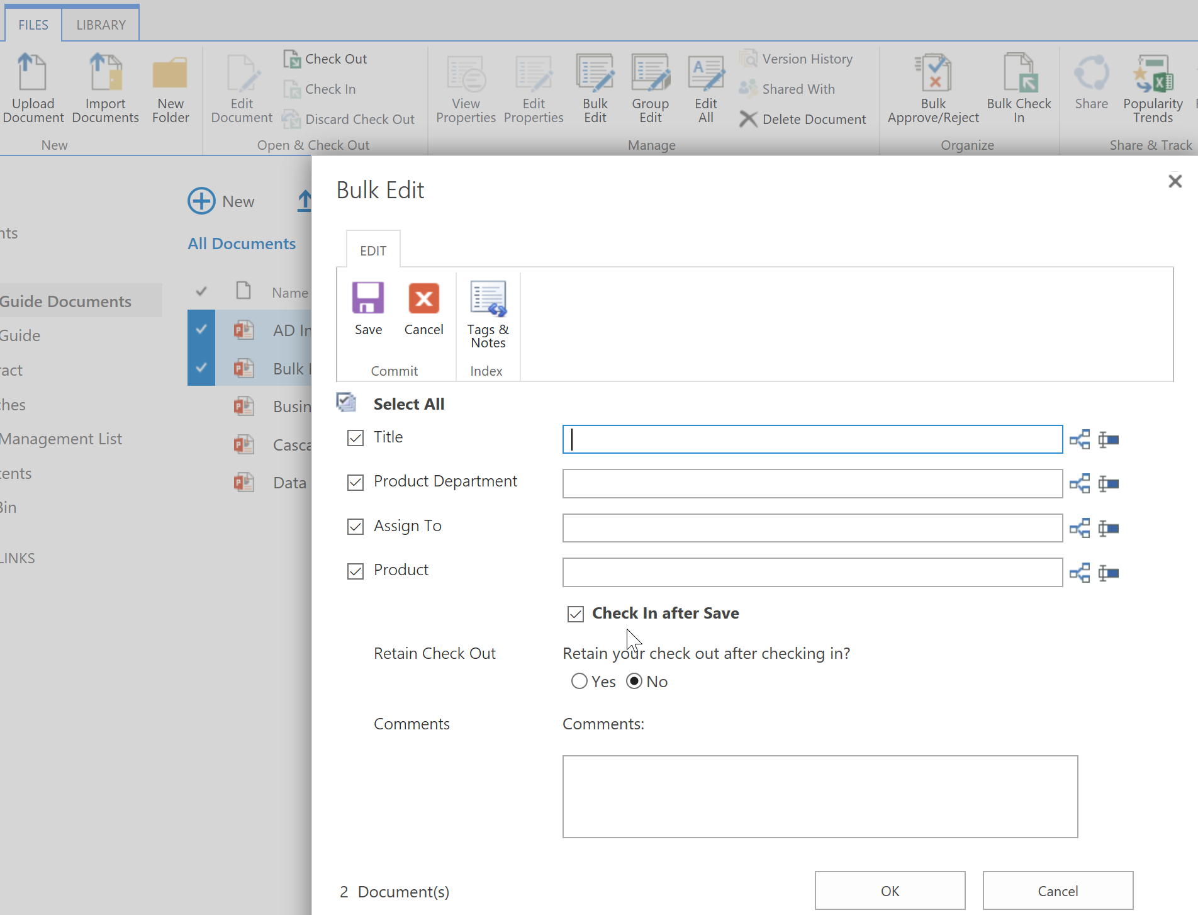
Task: Click the Select All label
Action: pyautogui.click(x=409, y=403)
